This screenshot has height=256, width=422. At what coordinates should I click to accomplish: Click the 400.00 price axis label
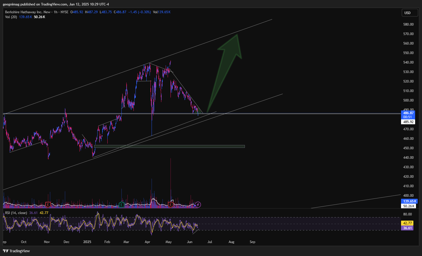click(408, 196)
